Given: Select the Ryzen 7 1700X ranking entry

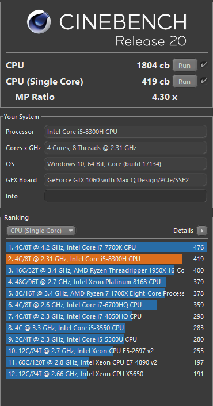Looking at the screenshot, I should point(106,293).
